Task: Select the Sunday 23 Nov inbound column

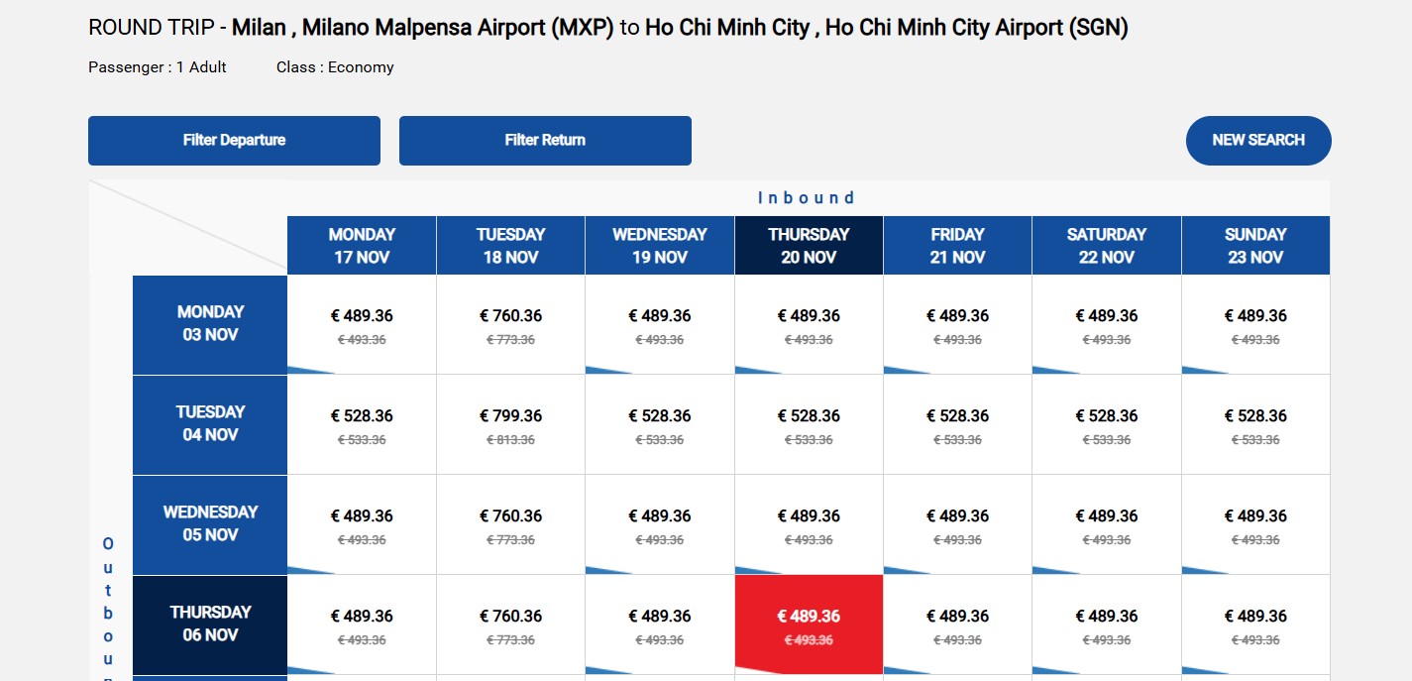Action: 1255,246
